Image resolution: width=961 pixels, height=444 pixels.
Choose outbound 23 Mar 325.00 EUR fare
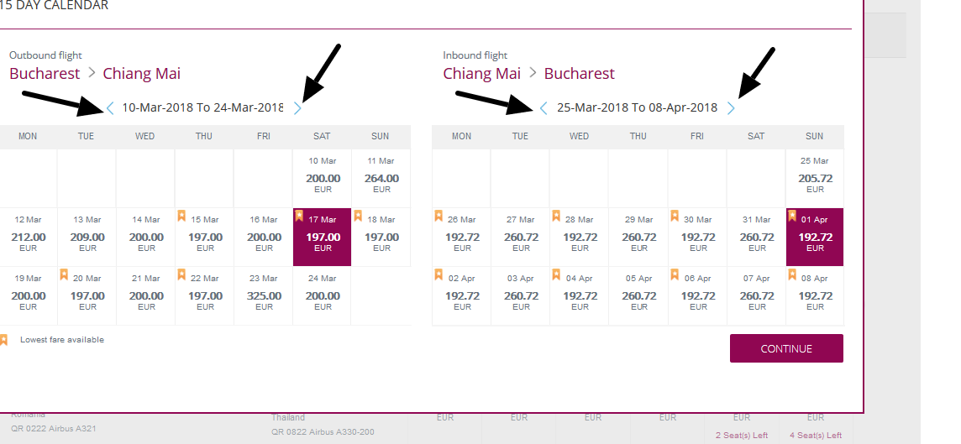[x=264, y=295]
